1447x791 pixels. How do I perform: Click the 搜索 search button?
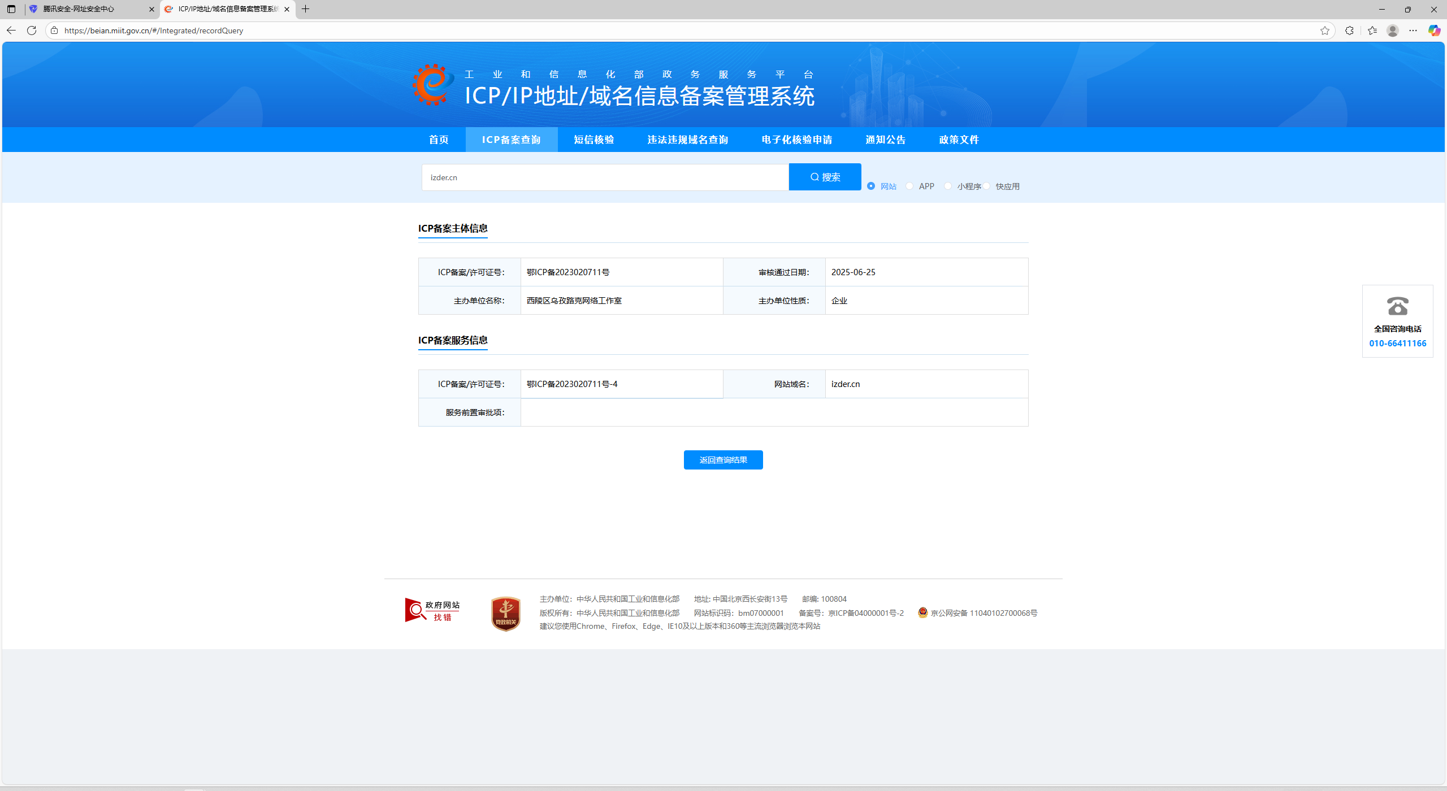click(825, 177)
